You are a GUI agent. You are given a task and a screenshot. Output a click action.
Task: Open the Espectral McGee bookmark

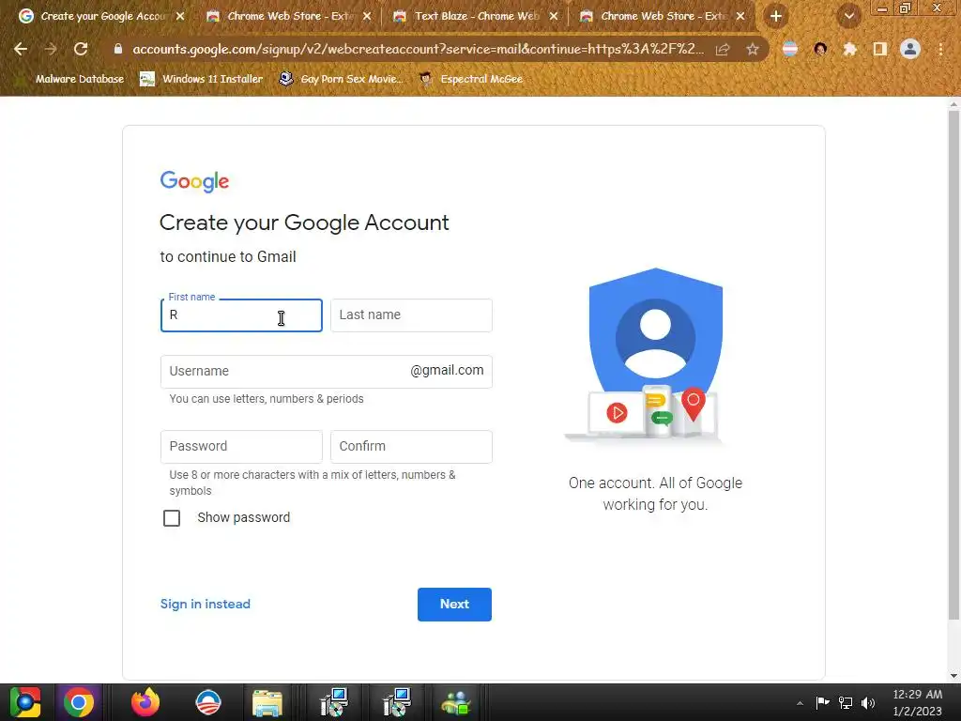471,79
